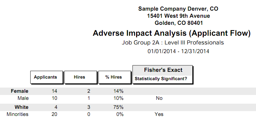Click the 75% hires percentage for White

[119, 107]
